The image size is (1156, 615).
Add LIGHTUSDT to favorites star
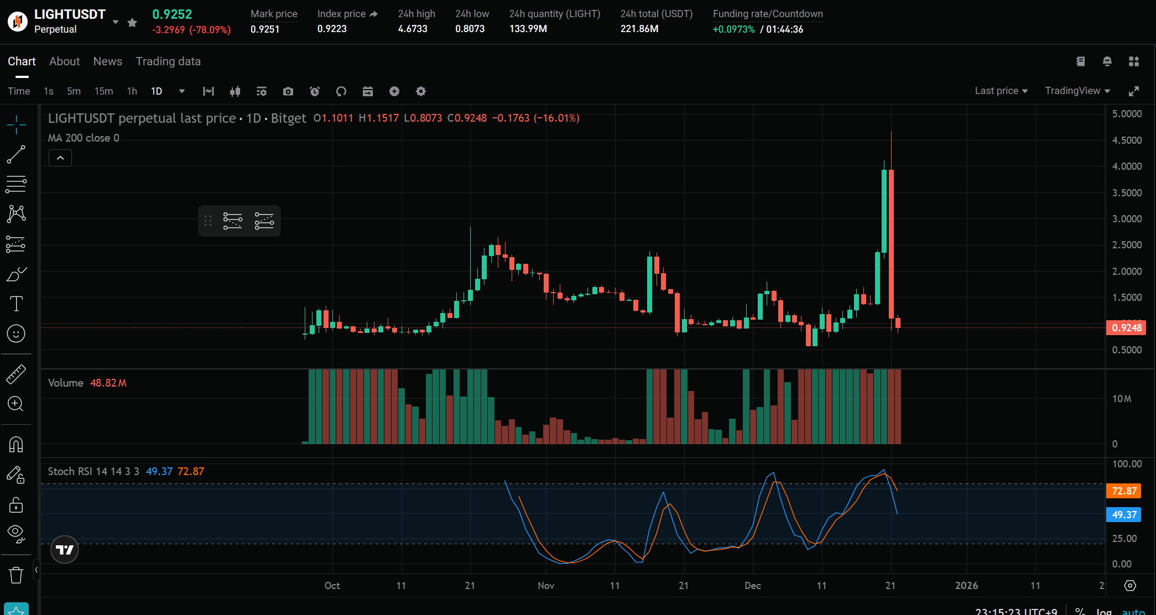(x=132, y=23)
